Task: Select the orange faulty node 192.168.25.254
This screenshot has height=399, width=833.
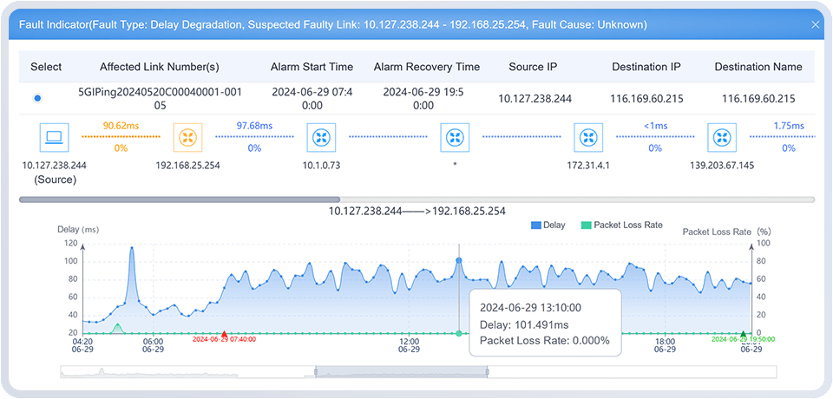Action: pos(187,137)
